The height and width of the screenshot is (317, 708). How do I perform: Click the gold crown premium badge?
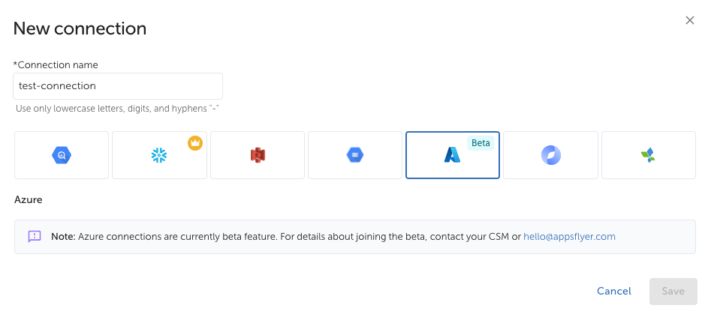[x=194, y=142]
